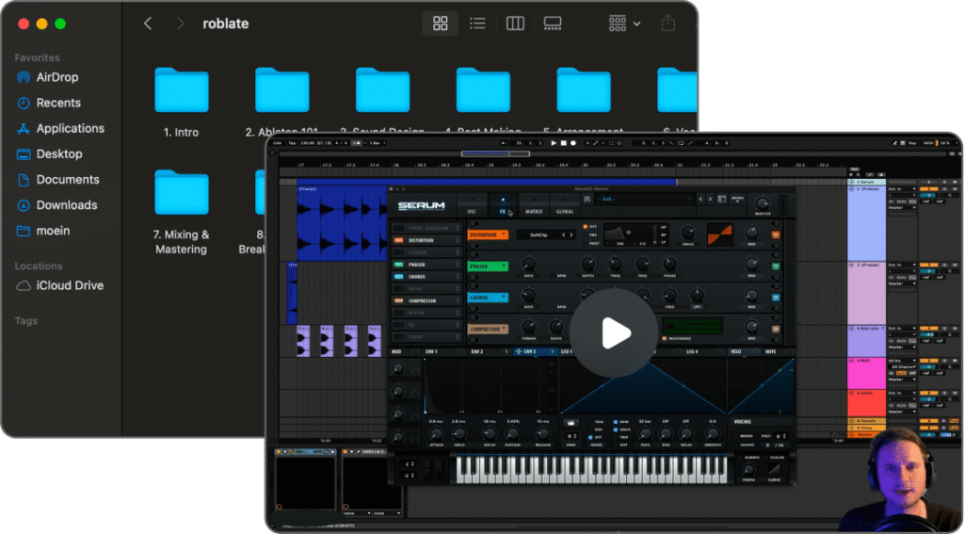Screen dimensions: 964x534
Task: Click Ableton transport record button
Action: (573, 143)
